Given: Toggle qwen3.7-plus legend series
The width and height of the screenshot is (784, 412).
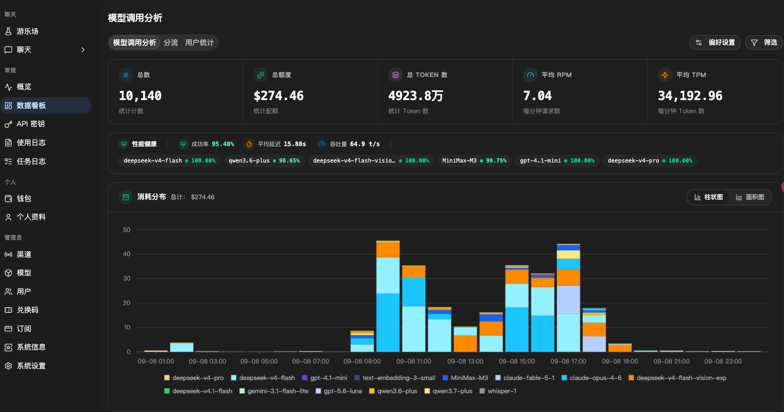Looking at the screenshot, I should click(x=448, y=391).
